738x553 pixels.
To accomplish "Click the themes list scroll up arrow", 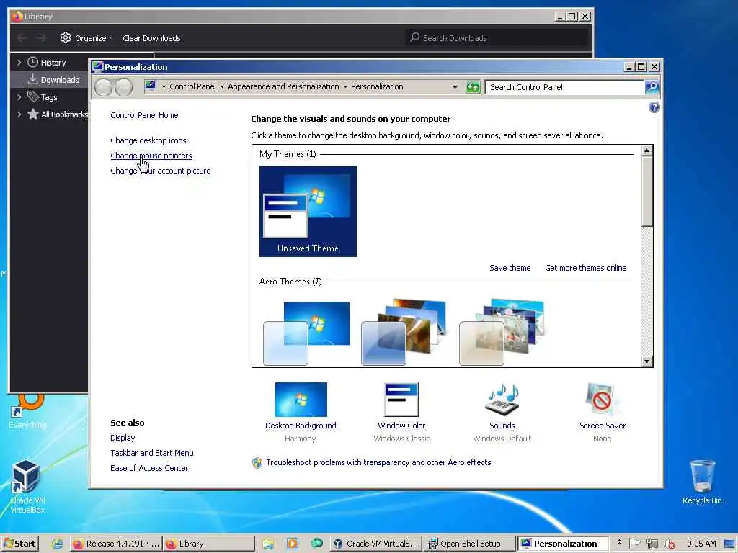I will point(646,150).
